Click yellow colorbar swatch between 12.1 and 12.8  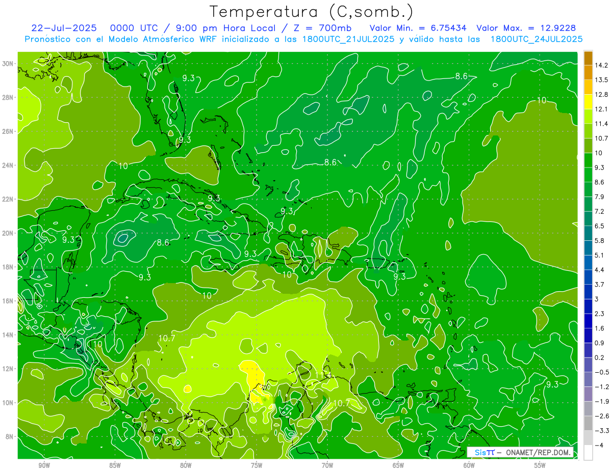coord(588,102)
